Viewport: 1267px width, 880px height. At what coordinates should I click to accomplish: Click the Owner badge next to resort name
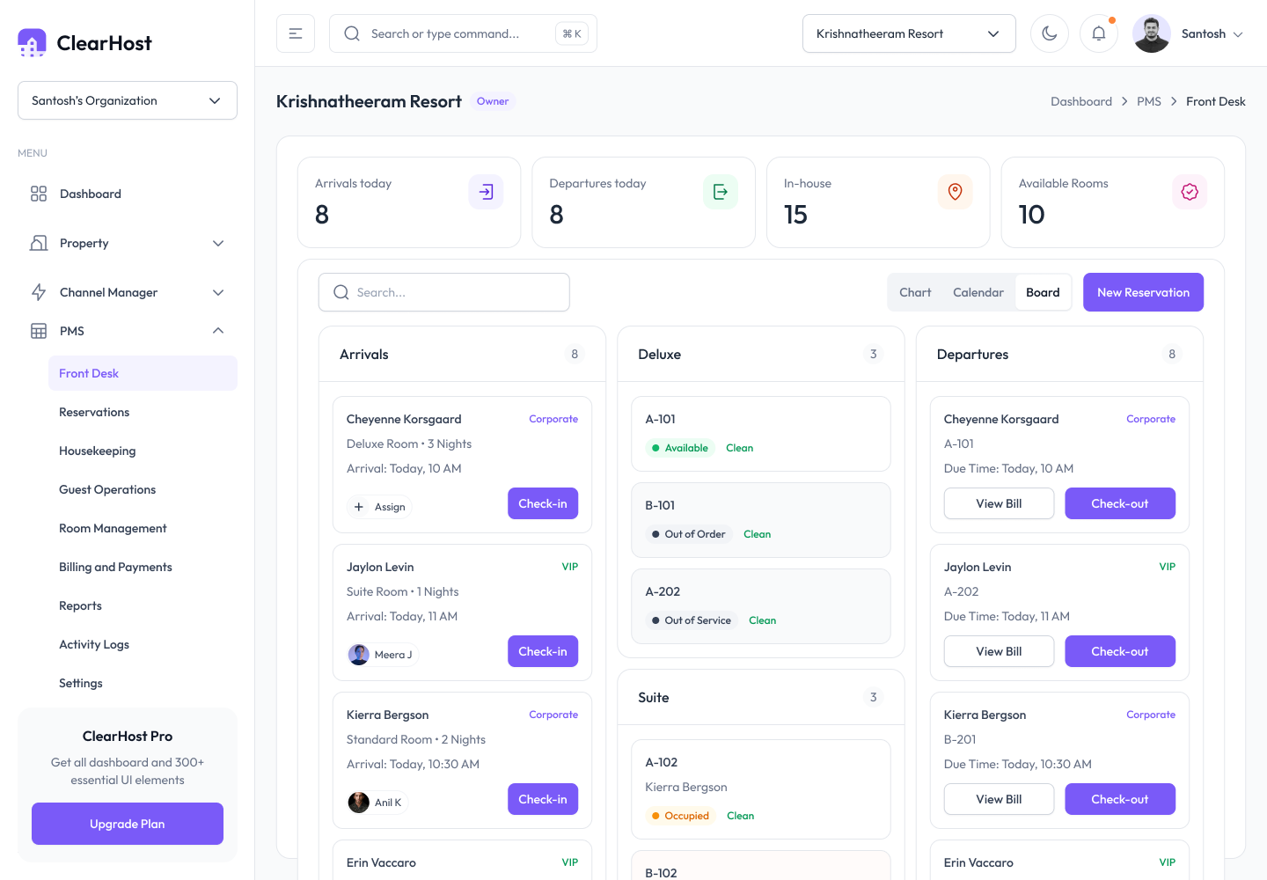point(493,101)
